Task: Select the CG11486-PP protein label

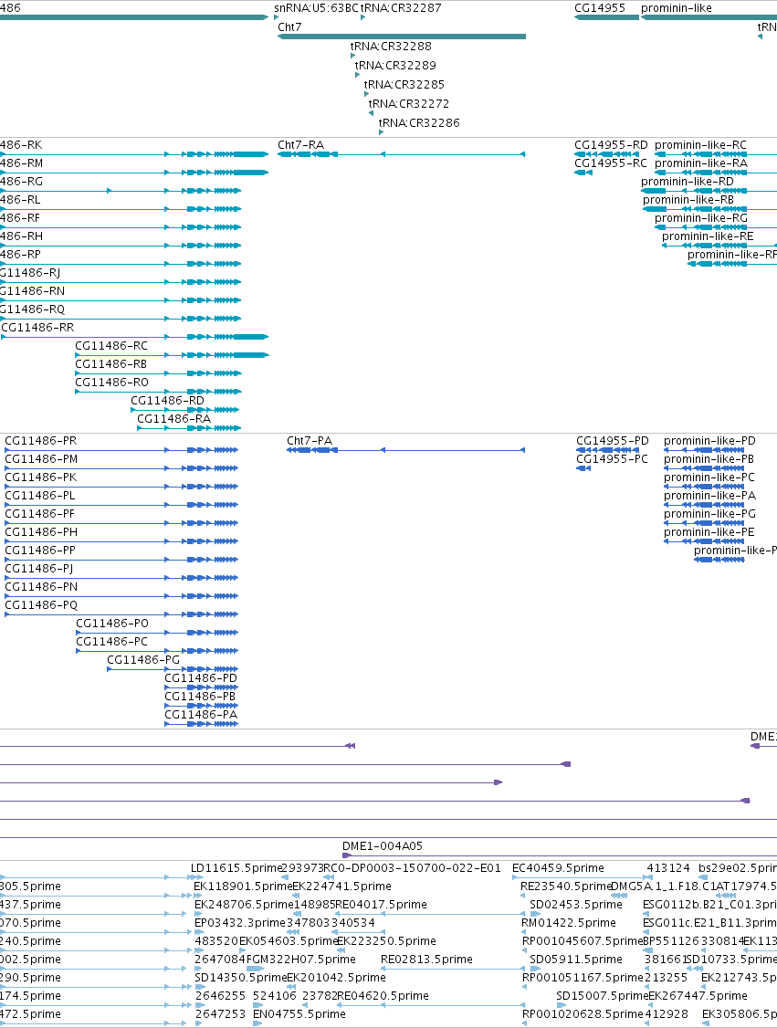Action: click(40, 551)
